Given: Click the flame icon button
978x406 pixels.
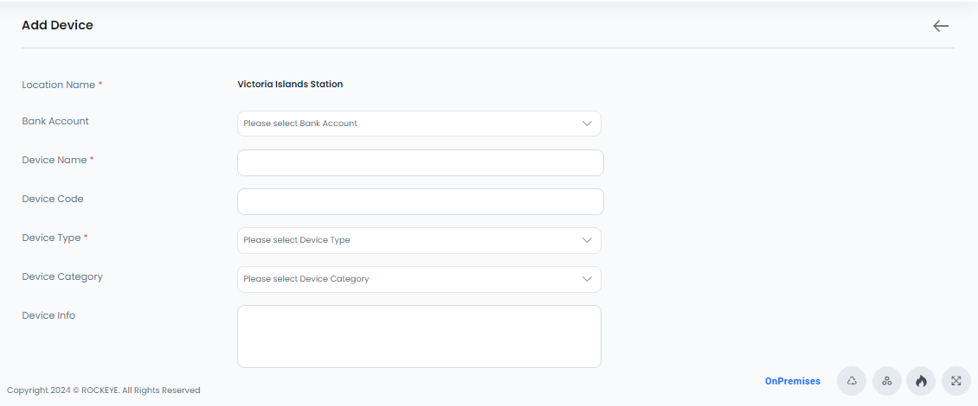Looking at the screenshot, I should [x=921, y=381].
